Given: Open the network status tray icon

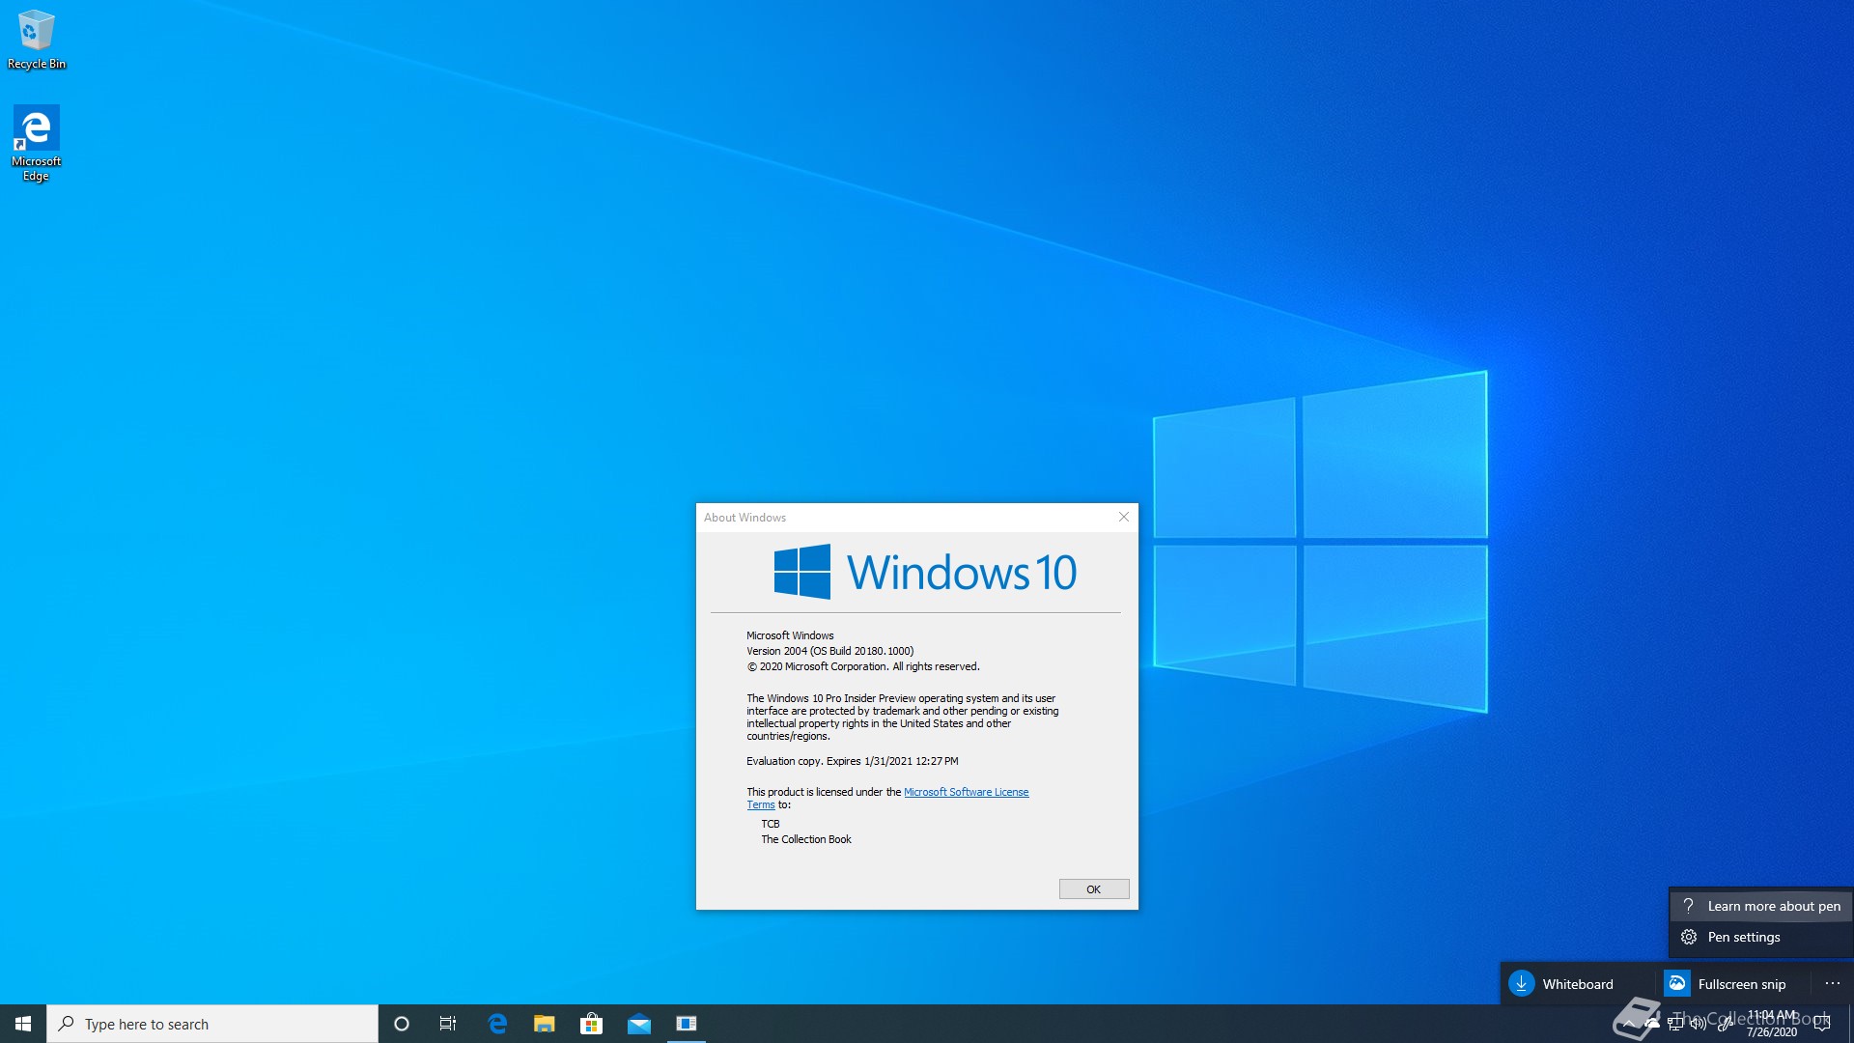Looking at the screenshot, I should point(1675,1025).
